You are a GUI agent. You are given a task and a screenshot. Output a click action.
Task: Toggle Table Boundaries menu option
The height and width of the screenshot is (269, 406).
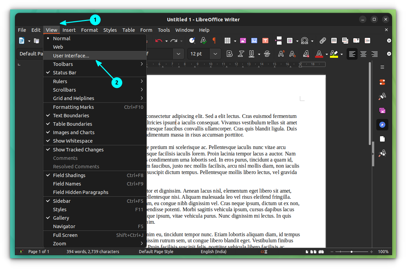coord(95,124)
